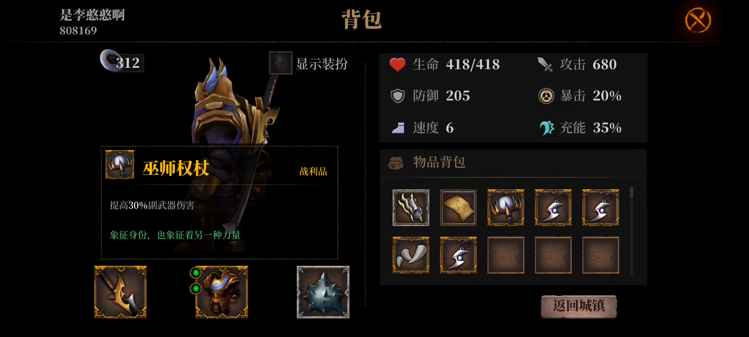This screenshot has width=749, height=337.
Task: Tick the 显示装扮 checkbox
Action: tap(281, 63)
